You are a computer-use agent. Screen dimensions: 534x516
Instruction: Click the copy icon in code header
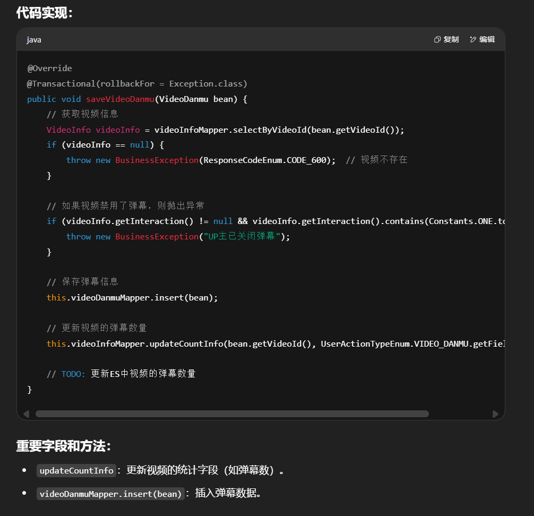(x=437, y=39)
